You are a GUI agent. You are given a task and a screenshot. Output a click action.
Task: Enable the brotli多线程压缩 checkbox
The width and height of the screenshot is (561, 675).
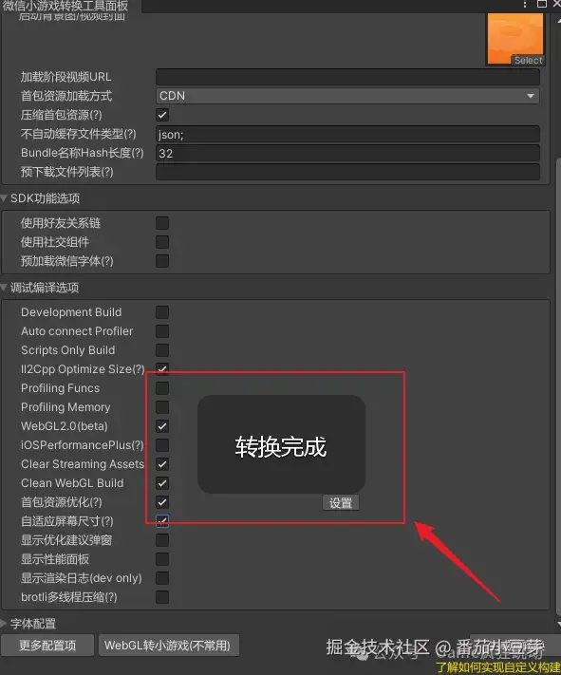162,597
